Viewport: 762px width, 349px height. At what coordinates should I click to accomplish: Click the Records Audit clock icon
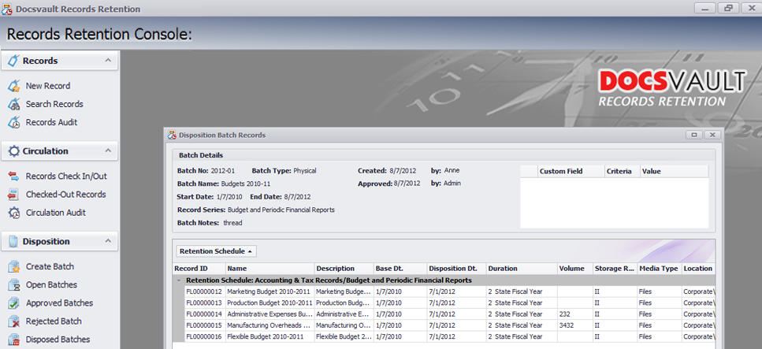point(14,122)
